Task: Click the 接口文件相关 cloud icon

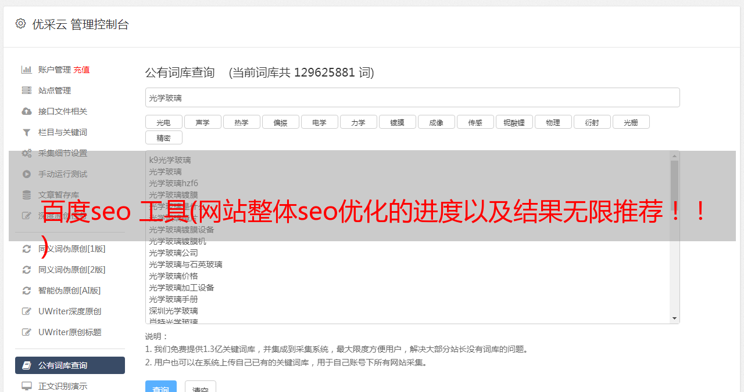Action: click(27, 111)
